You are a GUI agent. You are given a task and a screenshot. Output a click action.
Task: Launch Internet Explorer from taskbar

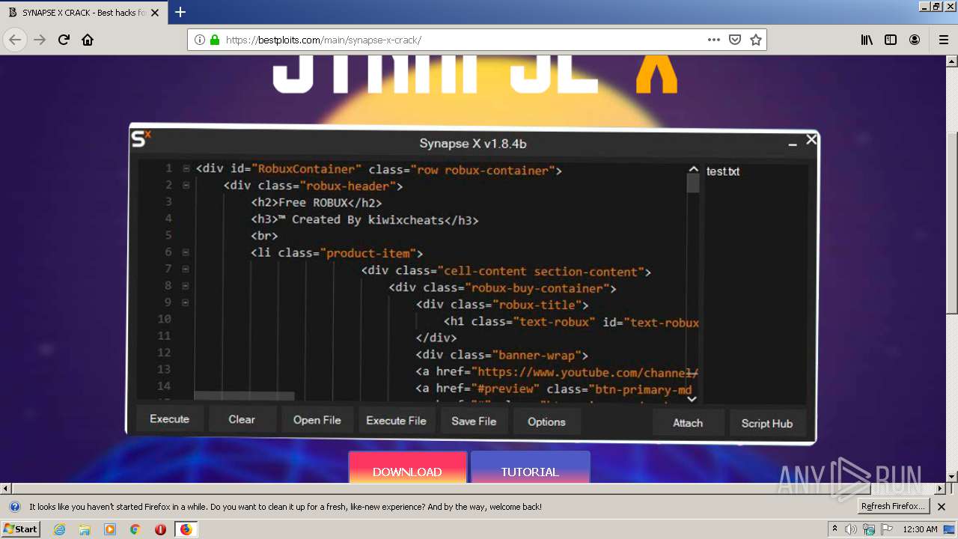pos(60,529)
